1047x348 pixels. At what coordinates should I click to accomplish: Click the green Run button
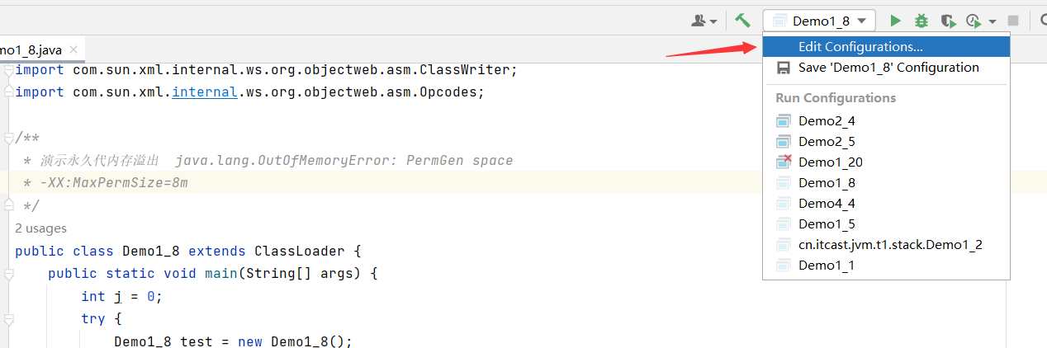[x=896, y=21]
